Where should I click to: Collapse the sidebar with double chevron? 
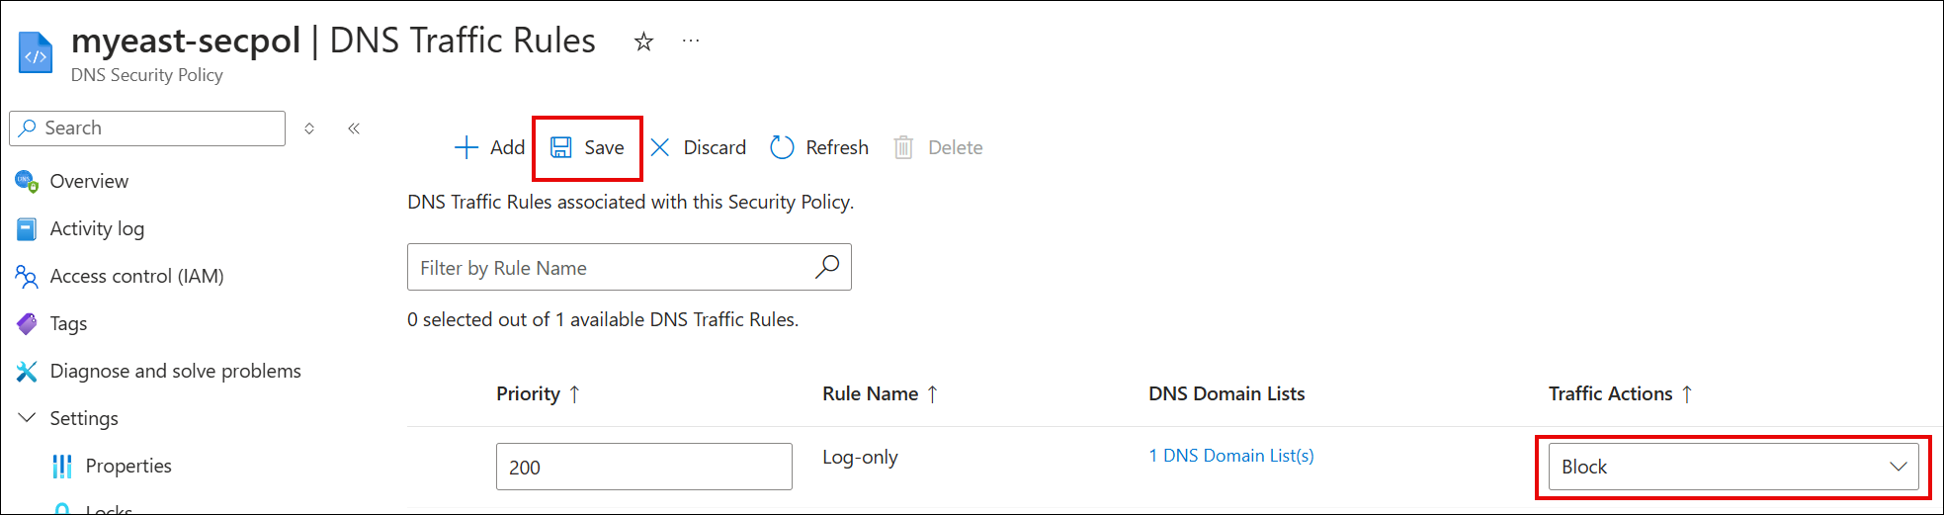[x=354, y=129]
